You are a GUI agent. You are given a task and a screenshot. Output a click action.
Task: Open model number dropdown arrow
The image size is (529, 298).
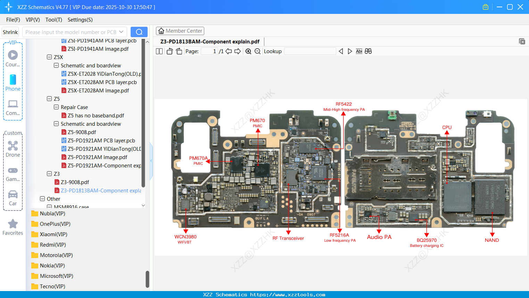[x=121, y=32]
